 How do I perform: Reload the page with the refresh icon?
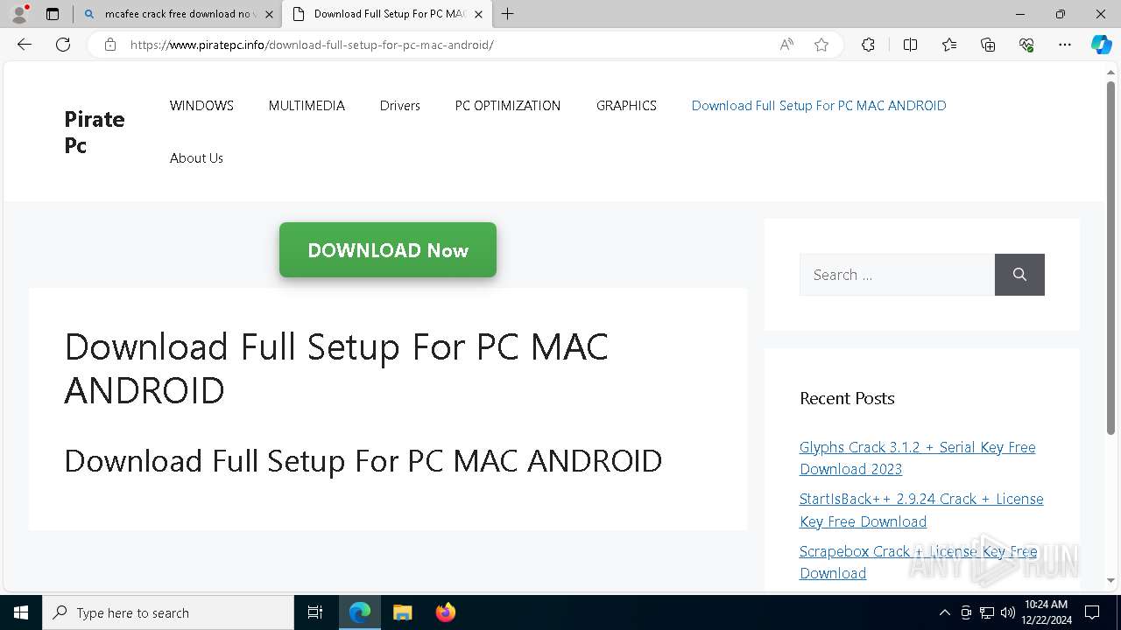click(x=63, y=45)
